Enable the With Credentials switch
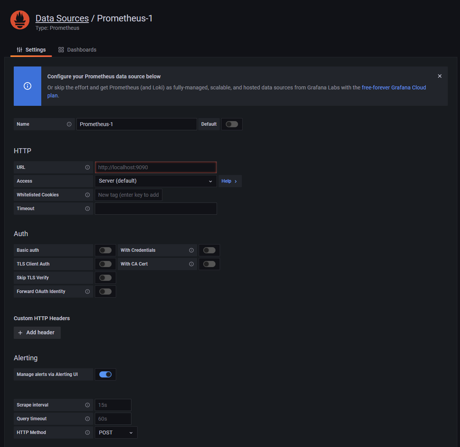This screenshot has width=460, height=447. (209, 250)
